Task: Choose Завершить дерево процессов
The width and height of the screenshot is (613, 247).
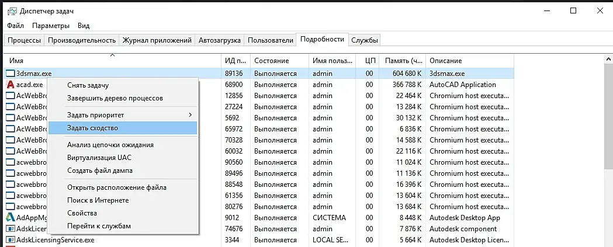Action: 123,98
